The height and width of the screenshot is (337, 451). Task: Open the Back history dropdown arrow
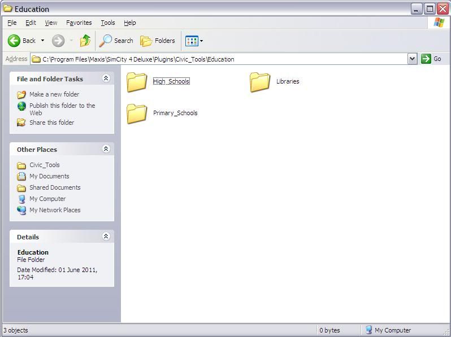(42, 41)
